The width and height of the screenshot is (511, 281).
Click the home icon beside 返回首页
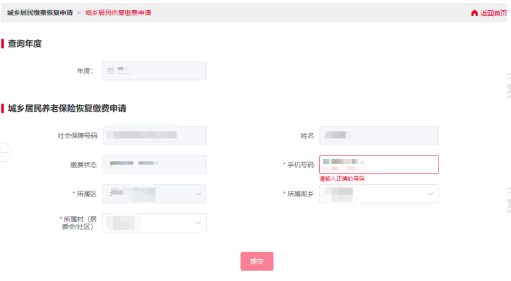click(x=474, y=13)
